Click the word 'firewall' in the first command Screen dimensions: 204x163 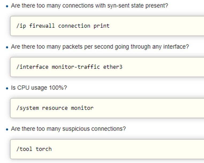42,26
